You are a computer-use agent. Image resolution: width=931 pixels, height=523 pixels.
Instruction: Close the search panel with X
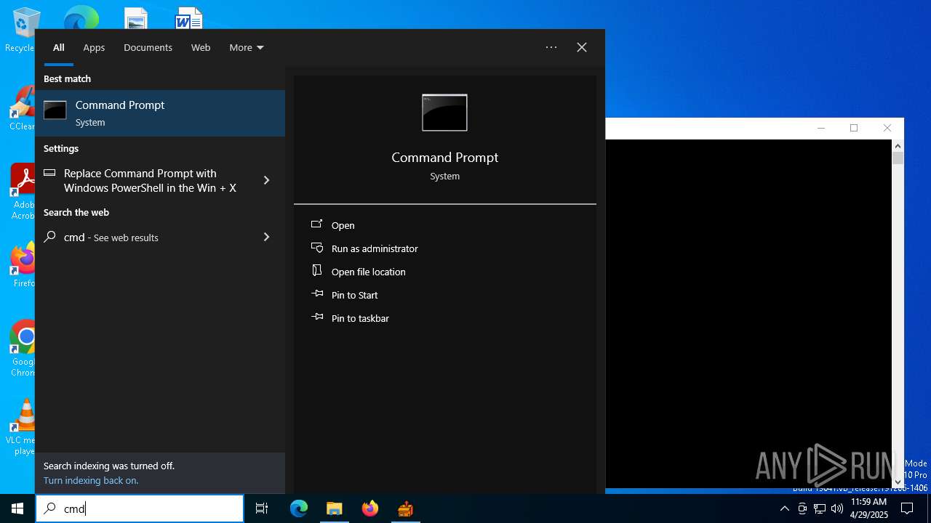[582, 47]
